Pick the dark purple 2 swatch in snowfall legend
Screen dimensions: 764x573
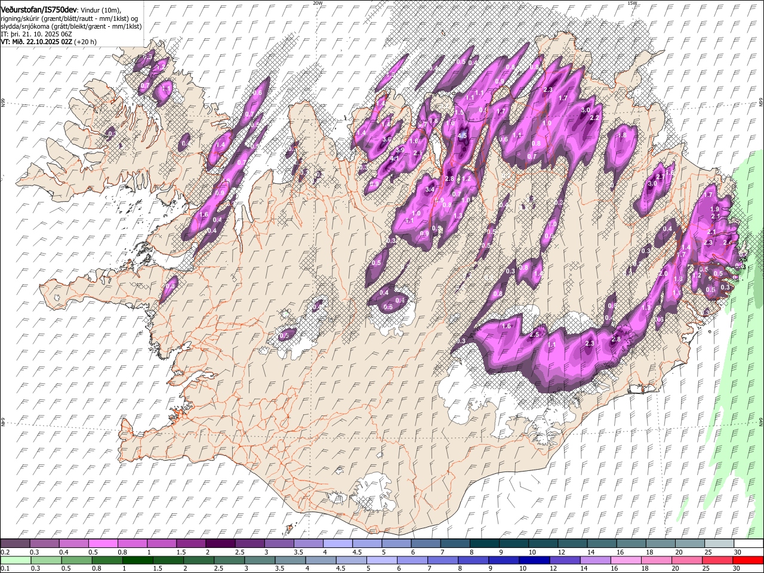220,543
